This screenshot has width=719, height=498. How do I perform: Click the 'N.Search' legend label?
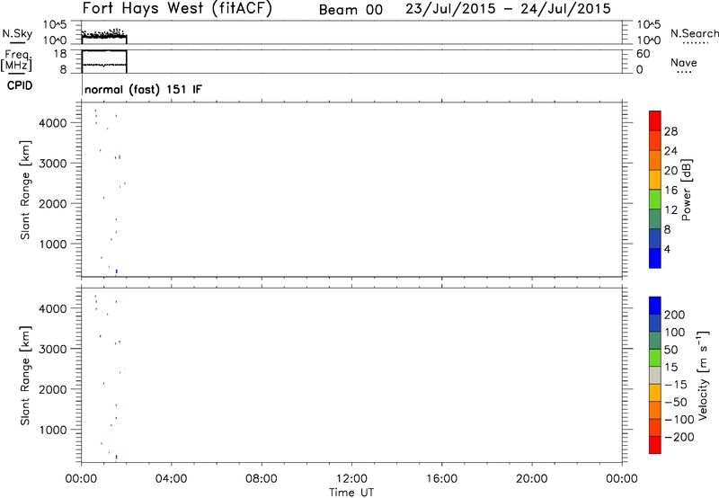[x=695, y=33]
